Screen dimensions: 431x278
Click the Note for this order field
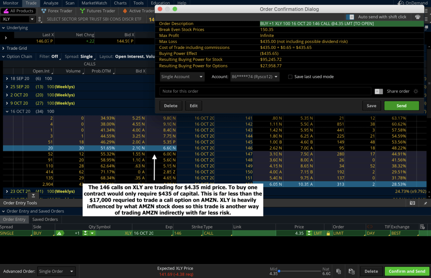point(236,91)
